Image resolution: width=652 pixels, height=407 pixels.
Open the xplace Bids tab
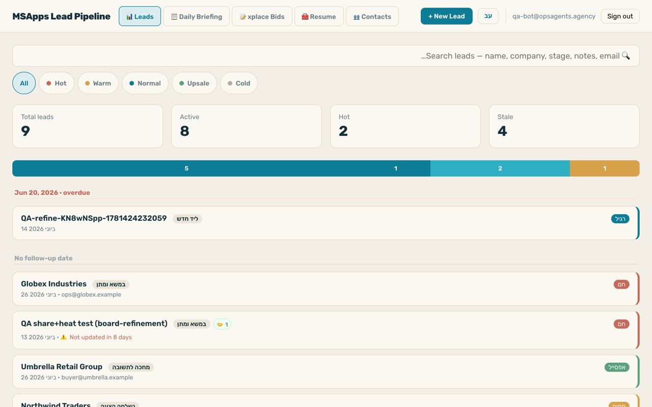click(x=262, y=16)
